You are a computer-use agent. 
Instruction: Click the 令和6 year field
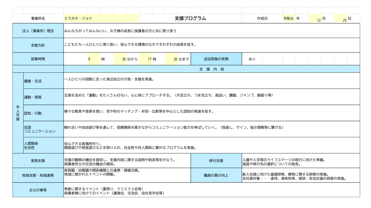pyautogui.click(x=289, y=19)
